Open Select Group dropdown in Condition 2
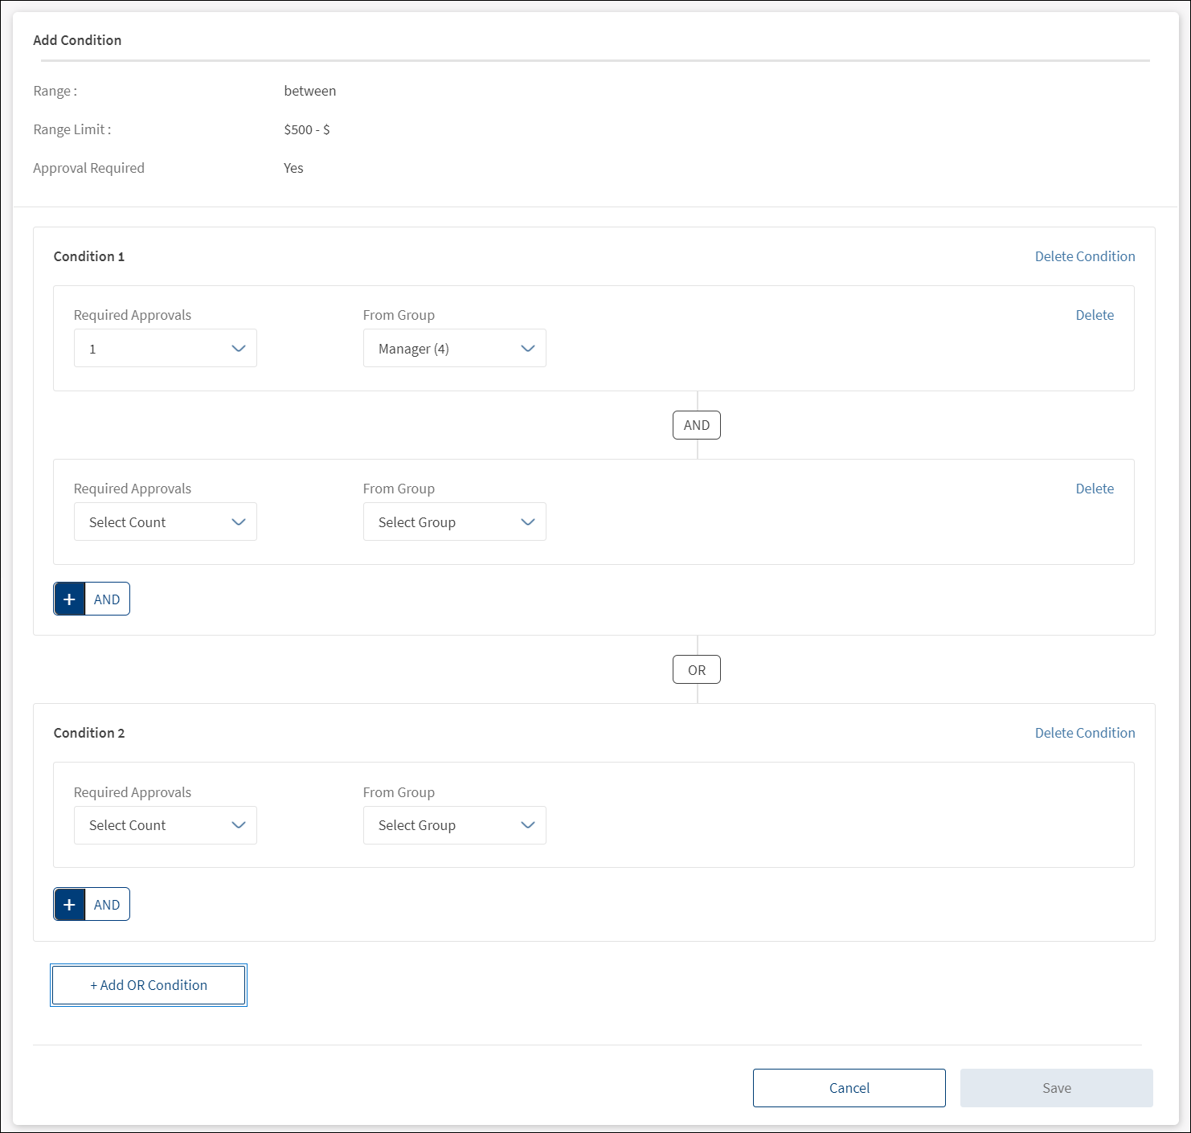The image size is (1191, 1133). point(454,825)
